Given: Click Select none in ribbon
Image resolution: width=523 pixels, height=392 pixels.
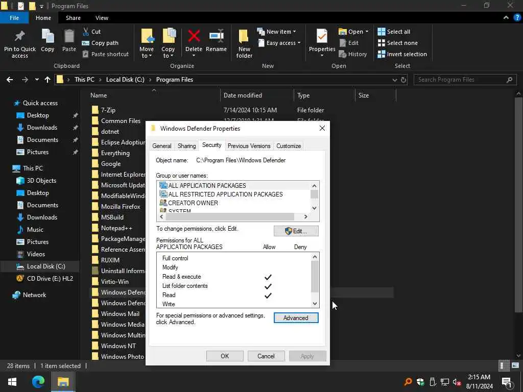Looking at the screenshot, I should coord(397,43).
